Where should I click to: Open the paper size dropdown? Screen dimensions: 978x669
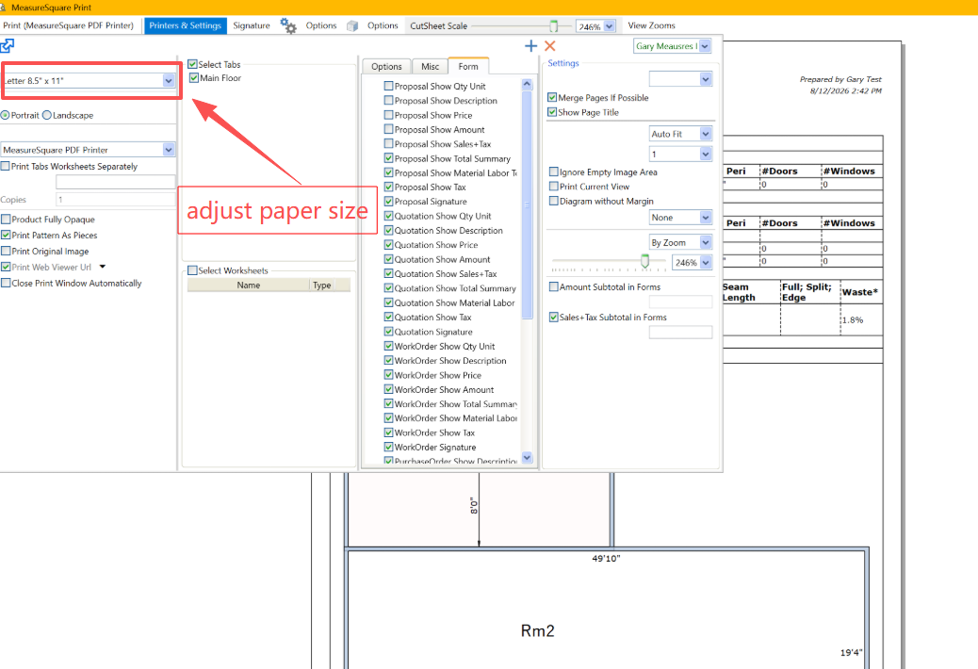pos(169,80)
